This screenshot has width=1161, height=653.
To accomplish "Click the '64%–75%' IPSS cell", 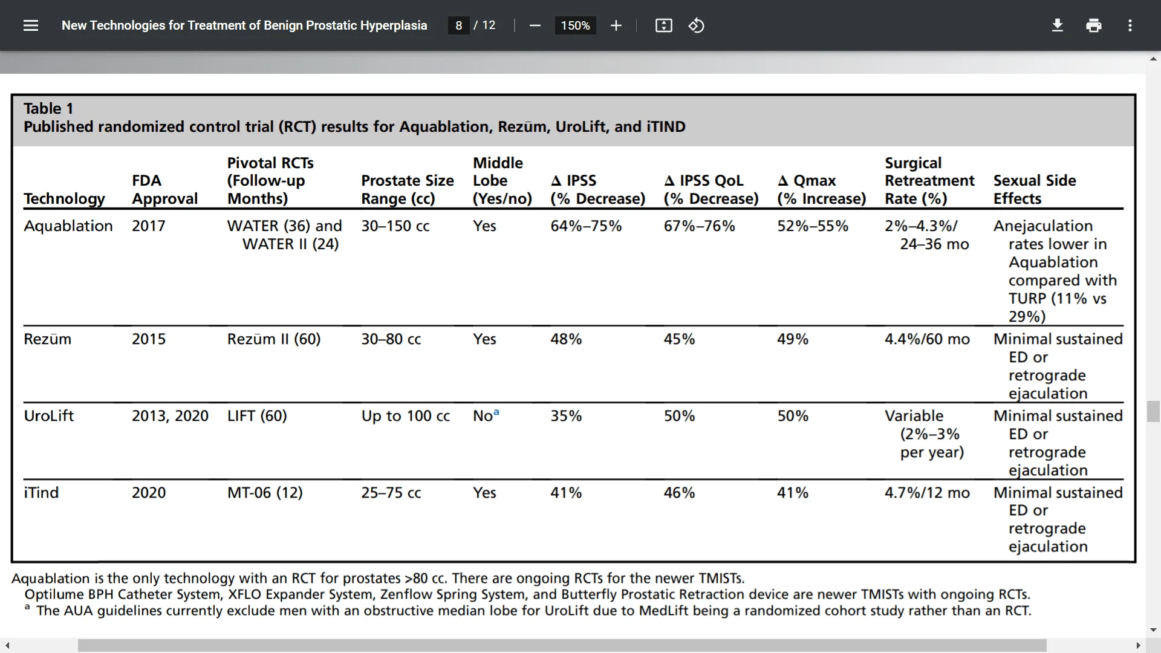I will point(586,226).
